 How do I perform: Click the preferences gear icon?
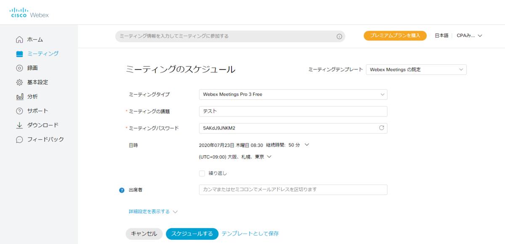(19, 82)
